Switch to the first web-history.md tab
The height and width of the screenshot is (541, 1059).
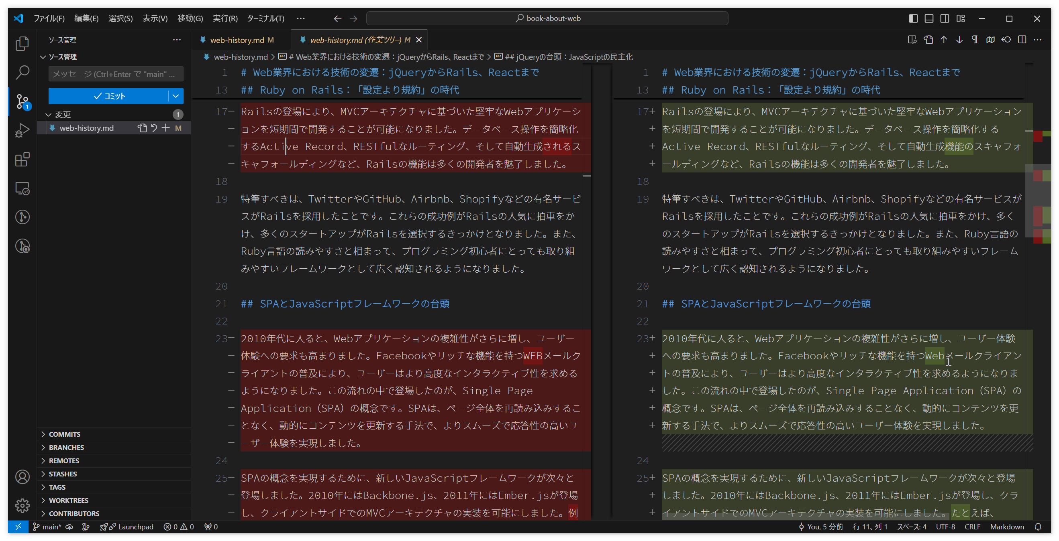coord(237,40)
